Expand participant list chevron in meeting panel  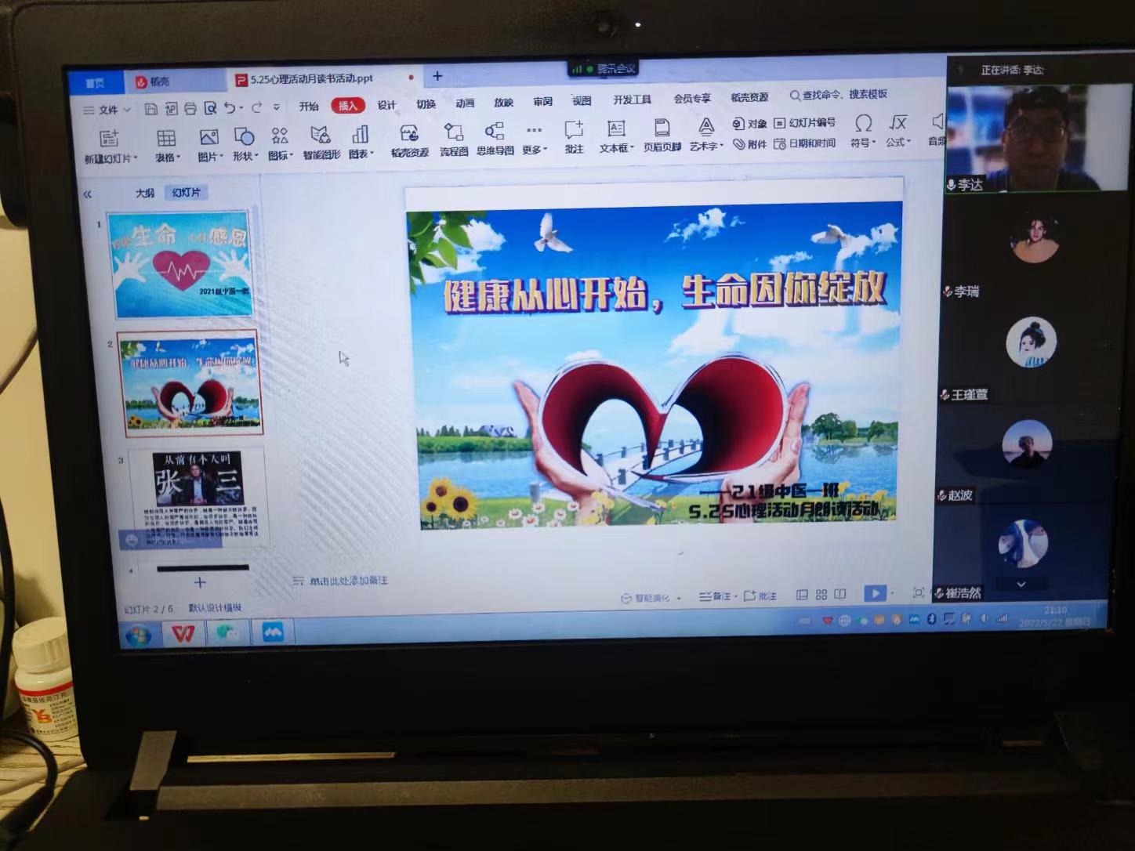point(1021,584)
